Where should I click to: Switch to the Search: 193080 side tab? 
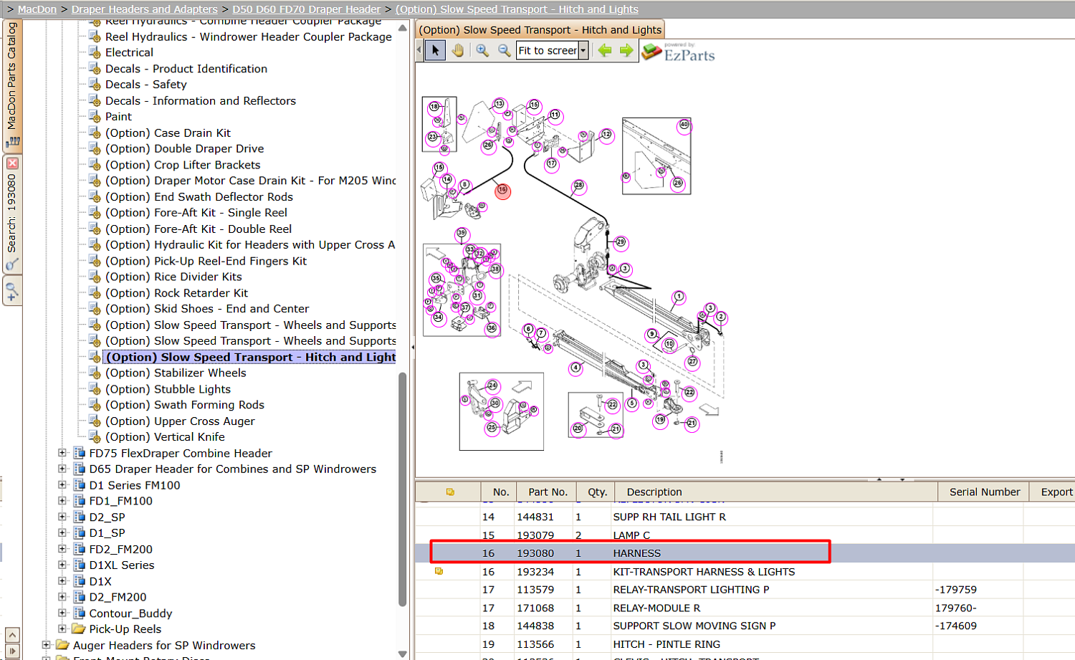[12, 214]
